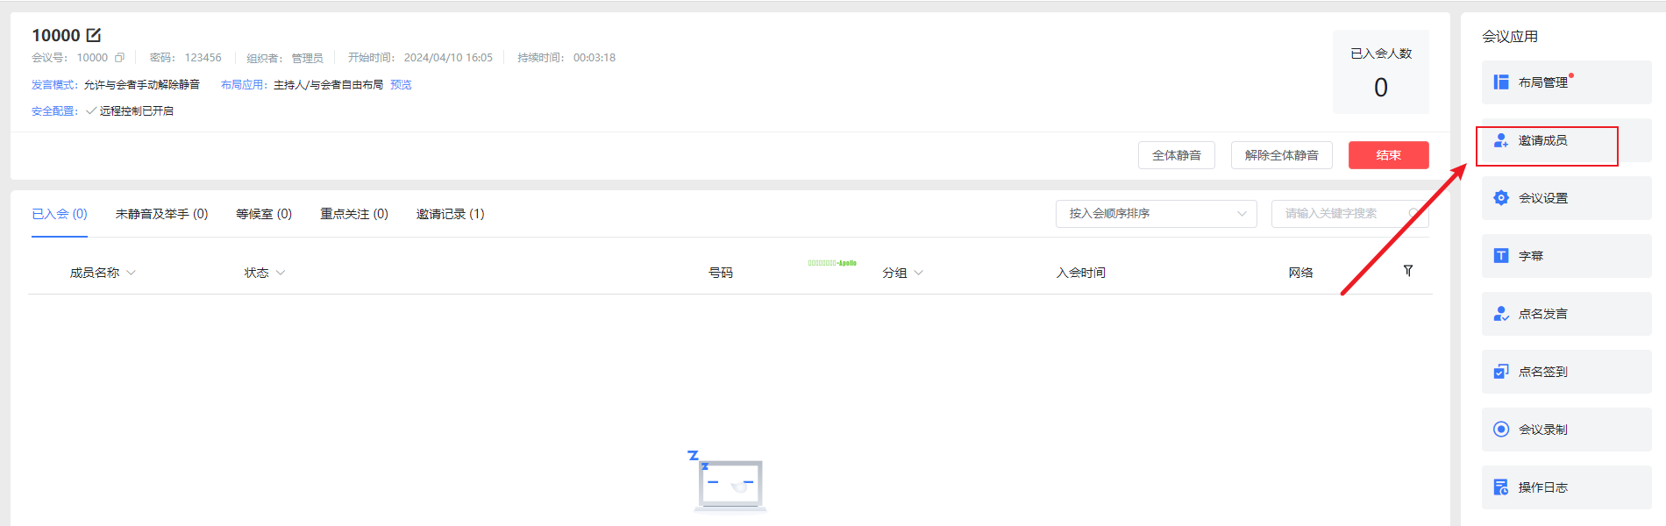This screenshot has height=526, width=1666.
Task: Expand the 按入会顺序排序 sort dropdown
Action: [x=1155, y=214]
